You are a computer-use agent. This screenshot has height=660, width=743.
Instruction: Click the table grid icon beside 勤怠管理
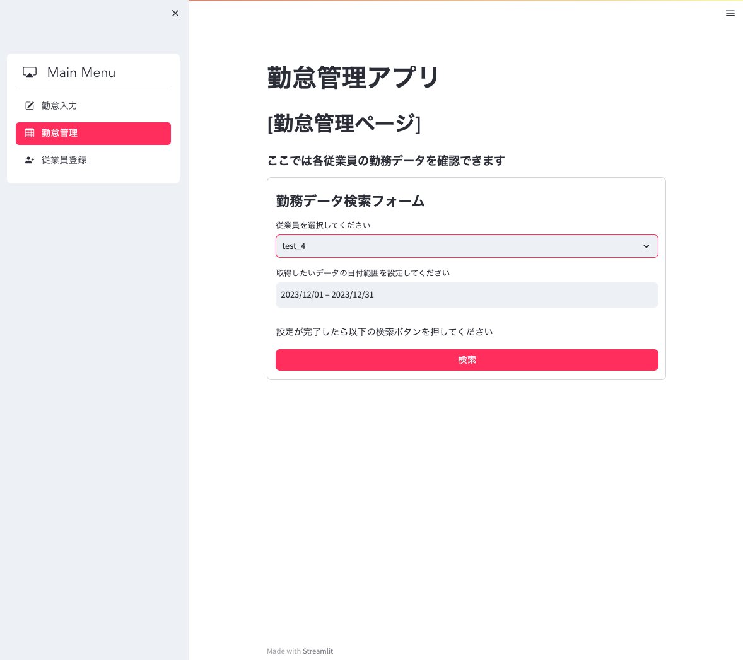tap(29, 133)
